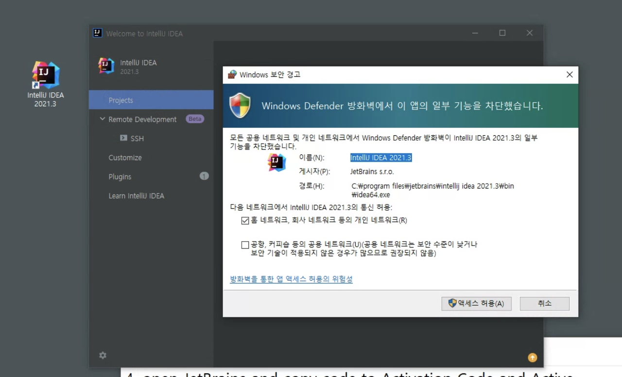Image resolution: width=622 pixels, height=377 pixels.
Task: Click the Beta badge next to Remote Development
Action: pyautogui.click(x=195, y=119)
